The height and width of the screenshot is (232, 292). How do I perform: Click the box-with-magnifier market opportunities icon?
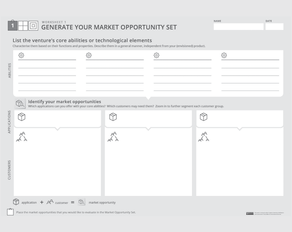pos(20,103)
